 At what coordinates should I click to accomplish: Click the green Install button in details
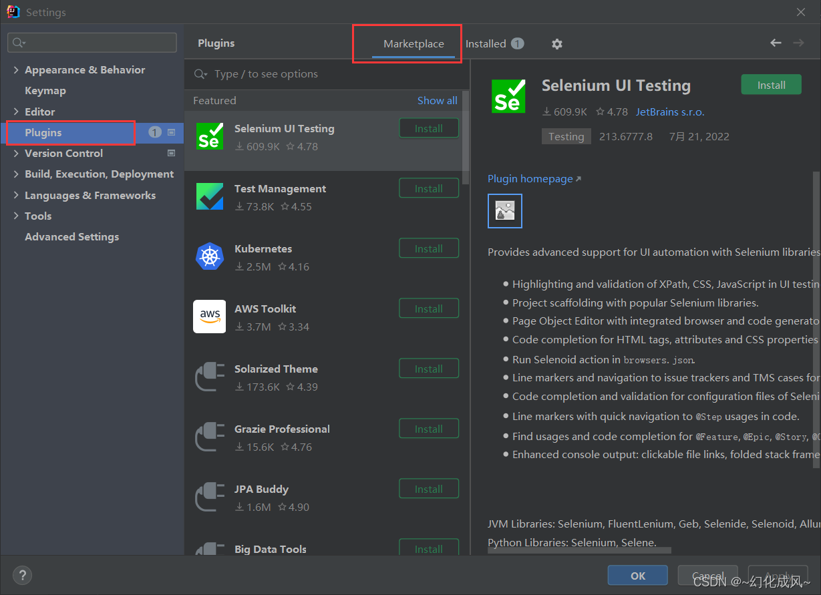pos(772,85)
